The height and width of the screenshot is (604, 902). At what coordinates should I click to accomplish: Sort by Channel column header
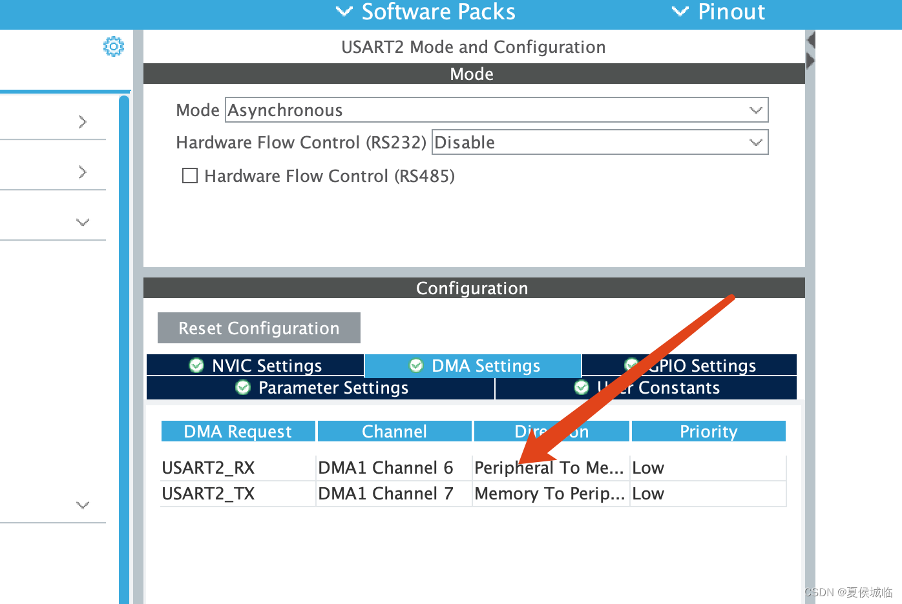(x=394, y=431)
